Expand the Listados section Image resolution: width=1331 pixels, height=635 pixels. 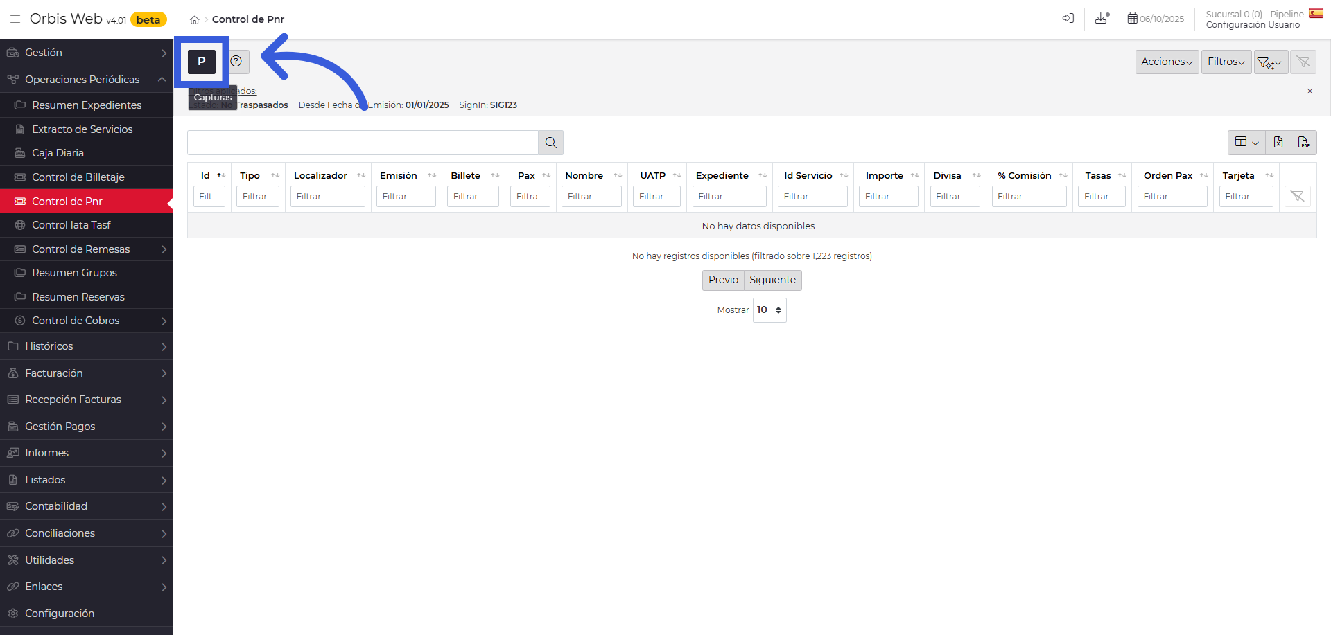(x=87, y=480)
